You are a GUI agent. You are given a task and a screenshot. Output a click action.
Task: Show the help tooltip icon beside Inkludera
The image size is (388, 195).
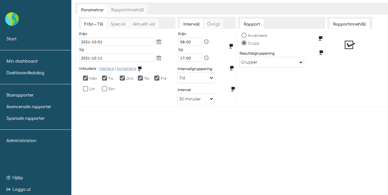[140, 68]
